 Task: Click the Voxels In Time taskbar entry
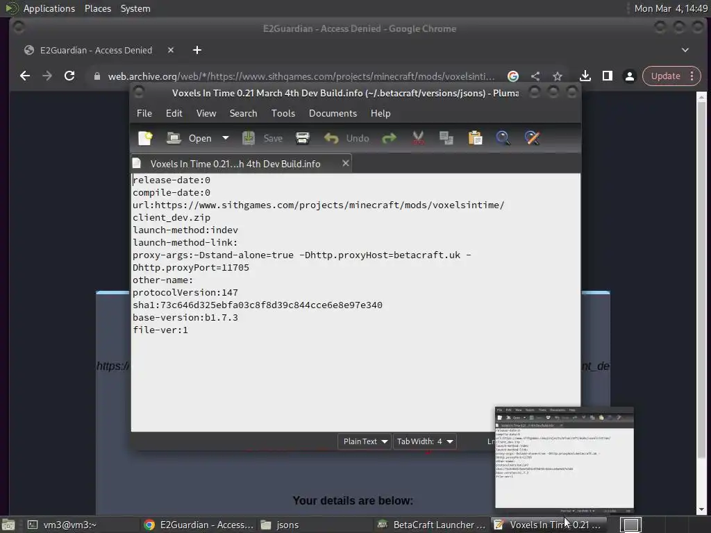point(549,525)
